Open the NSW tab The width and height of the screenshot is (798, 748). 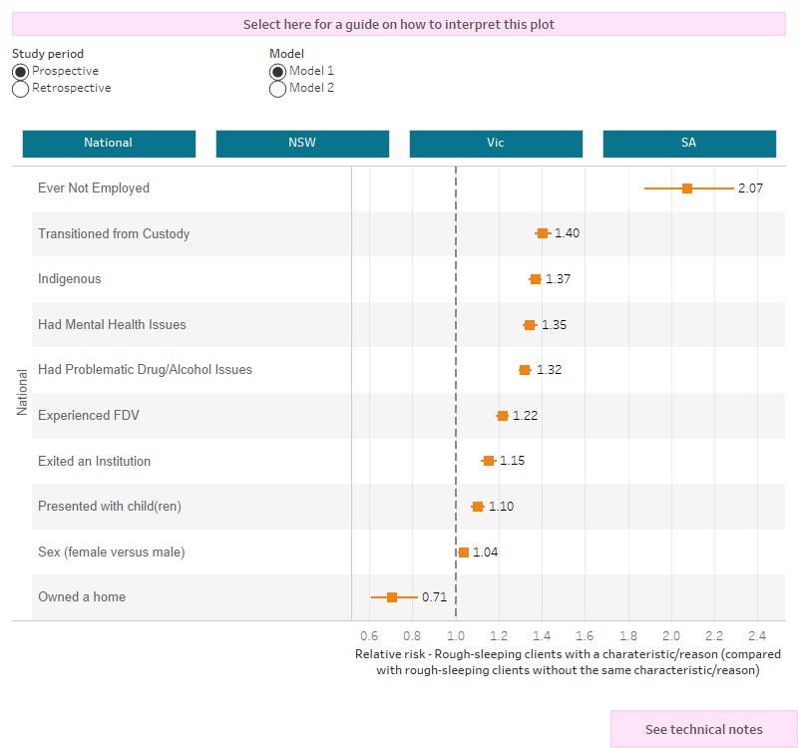(302, 143)
